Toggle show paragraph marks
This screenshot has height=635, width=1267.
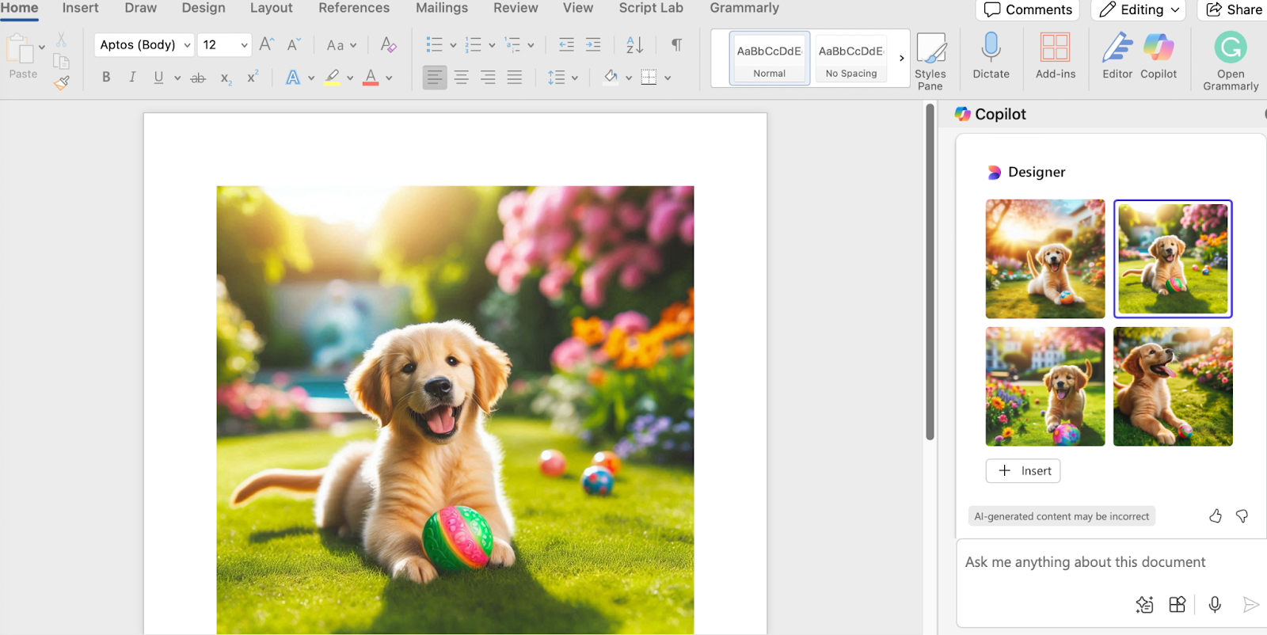676,45
